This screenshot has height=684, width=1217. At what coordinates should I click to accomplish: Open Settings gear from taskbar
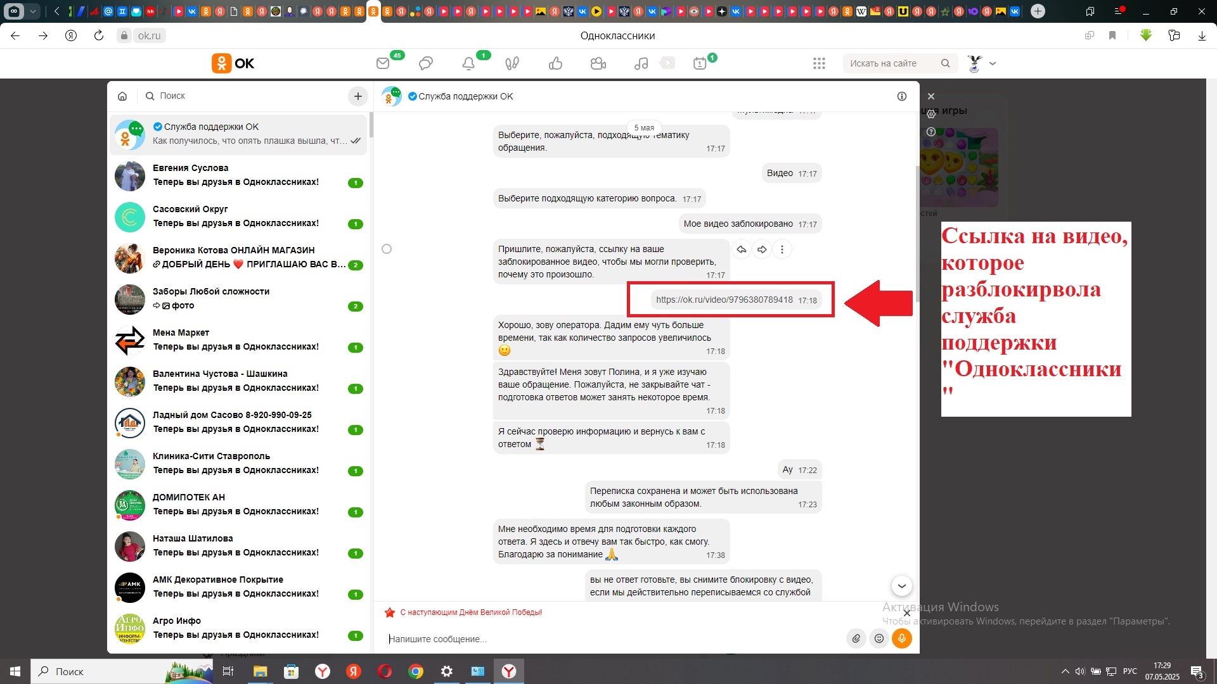pyautogui.click(x=447, y=671)
